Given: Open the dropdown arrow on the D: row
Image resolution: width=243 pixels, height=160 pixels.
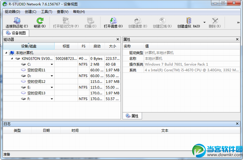Looking at the screenshot, I should [x=52, y=76].
